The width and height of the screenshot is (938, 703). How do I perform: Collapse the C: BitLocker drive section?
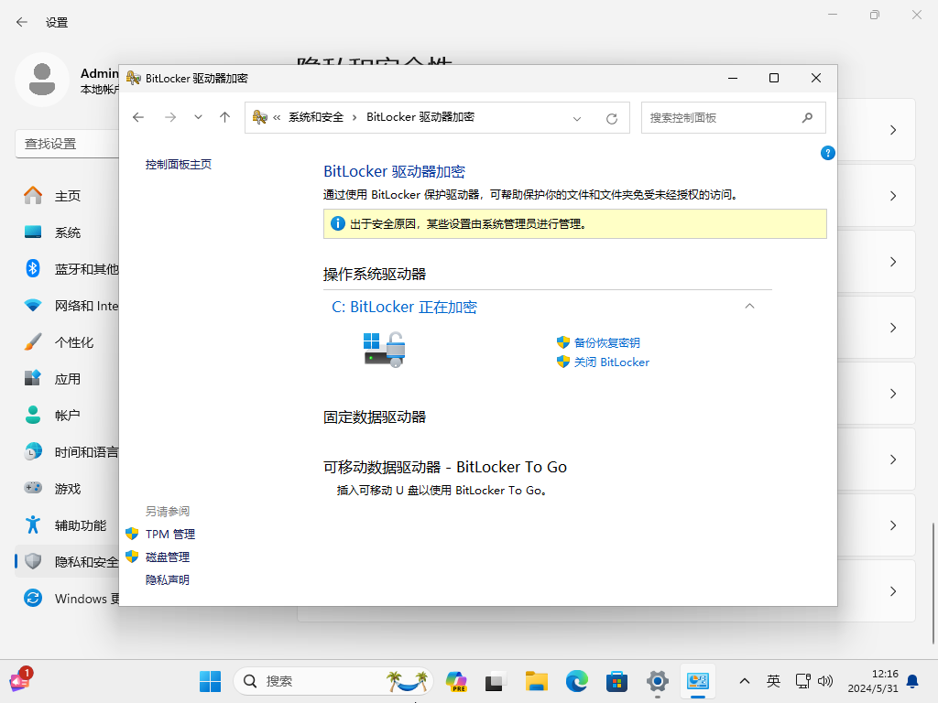[749, 307]
